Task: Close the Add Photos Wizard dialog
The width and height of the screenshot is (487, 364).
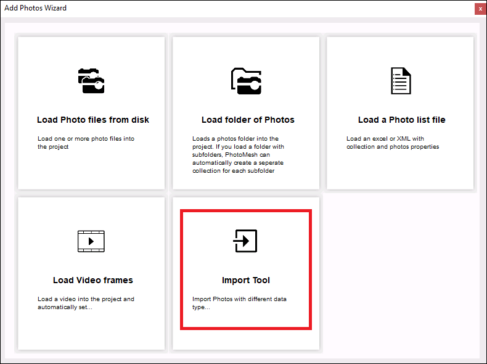Action: [480, 9]
